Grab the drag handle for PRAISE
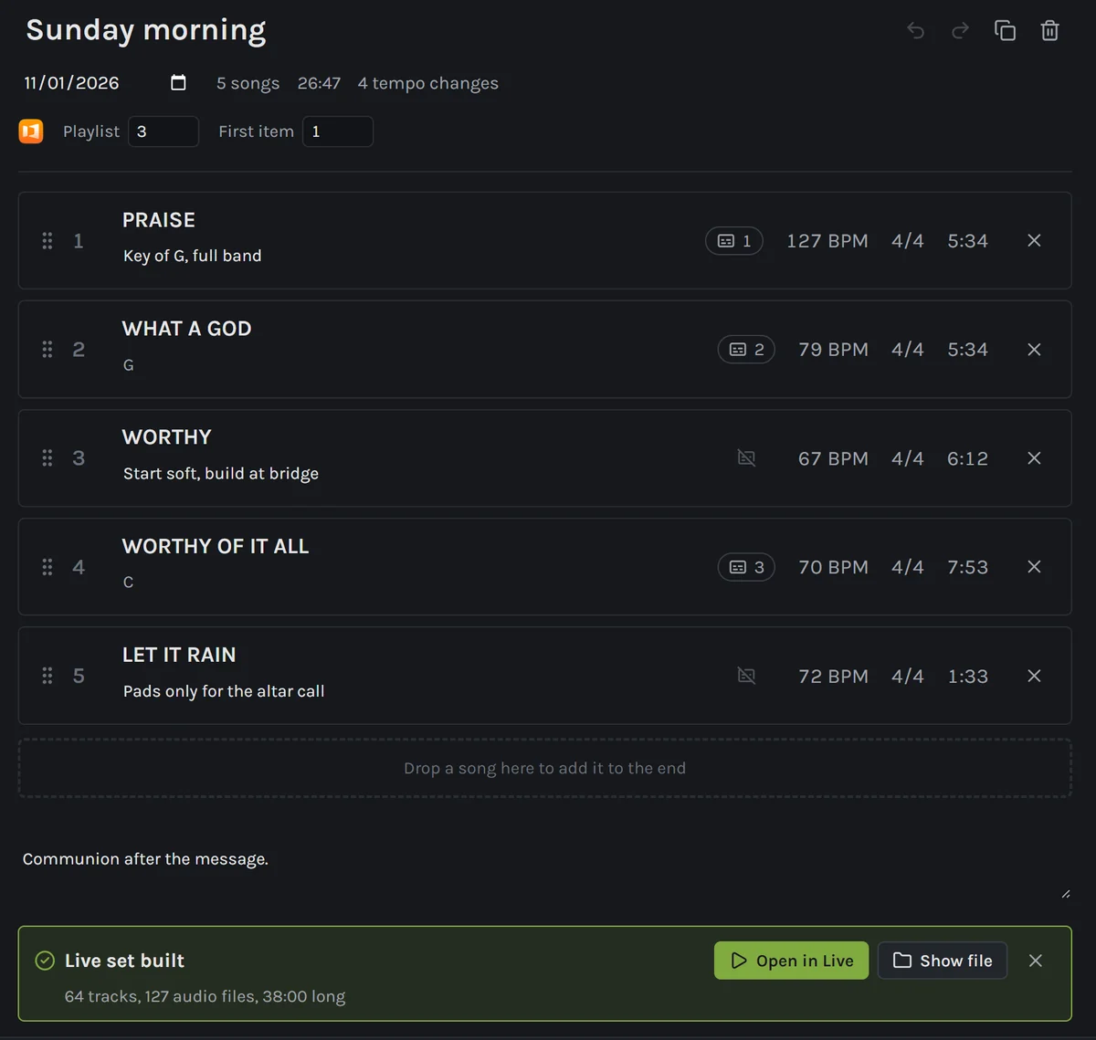 [x=47, y=241]
